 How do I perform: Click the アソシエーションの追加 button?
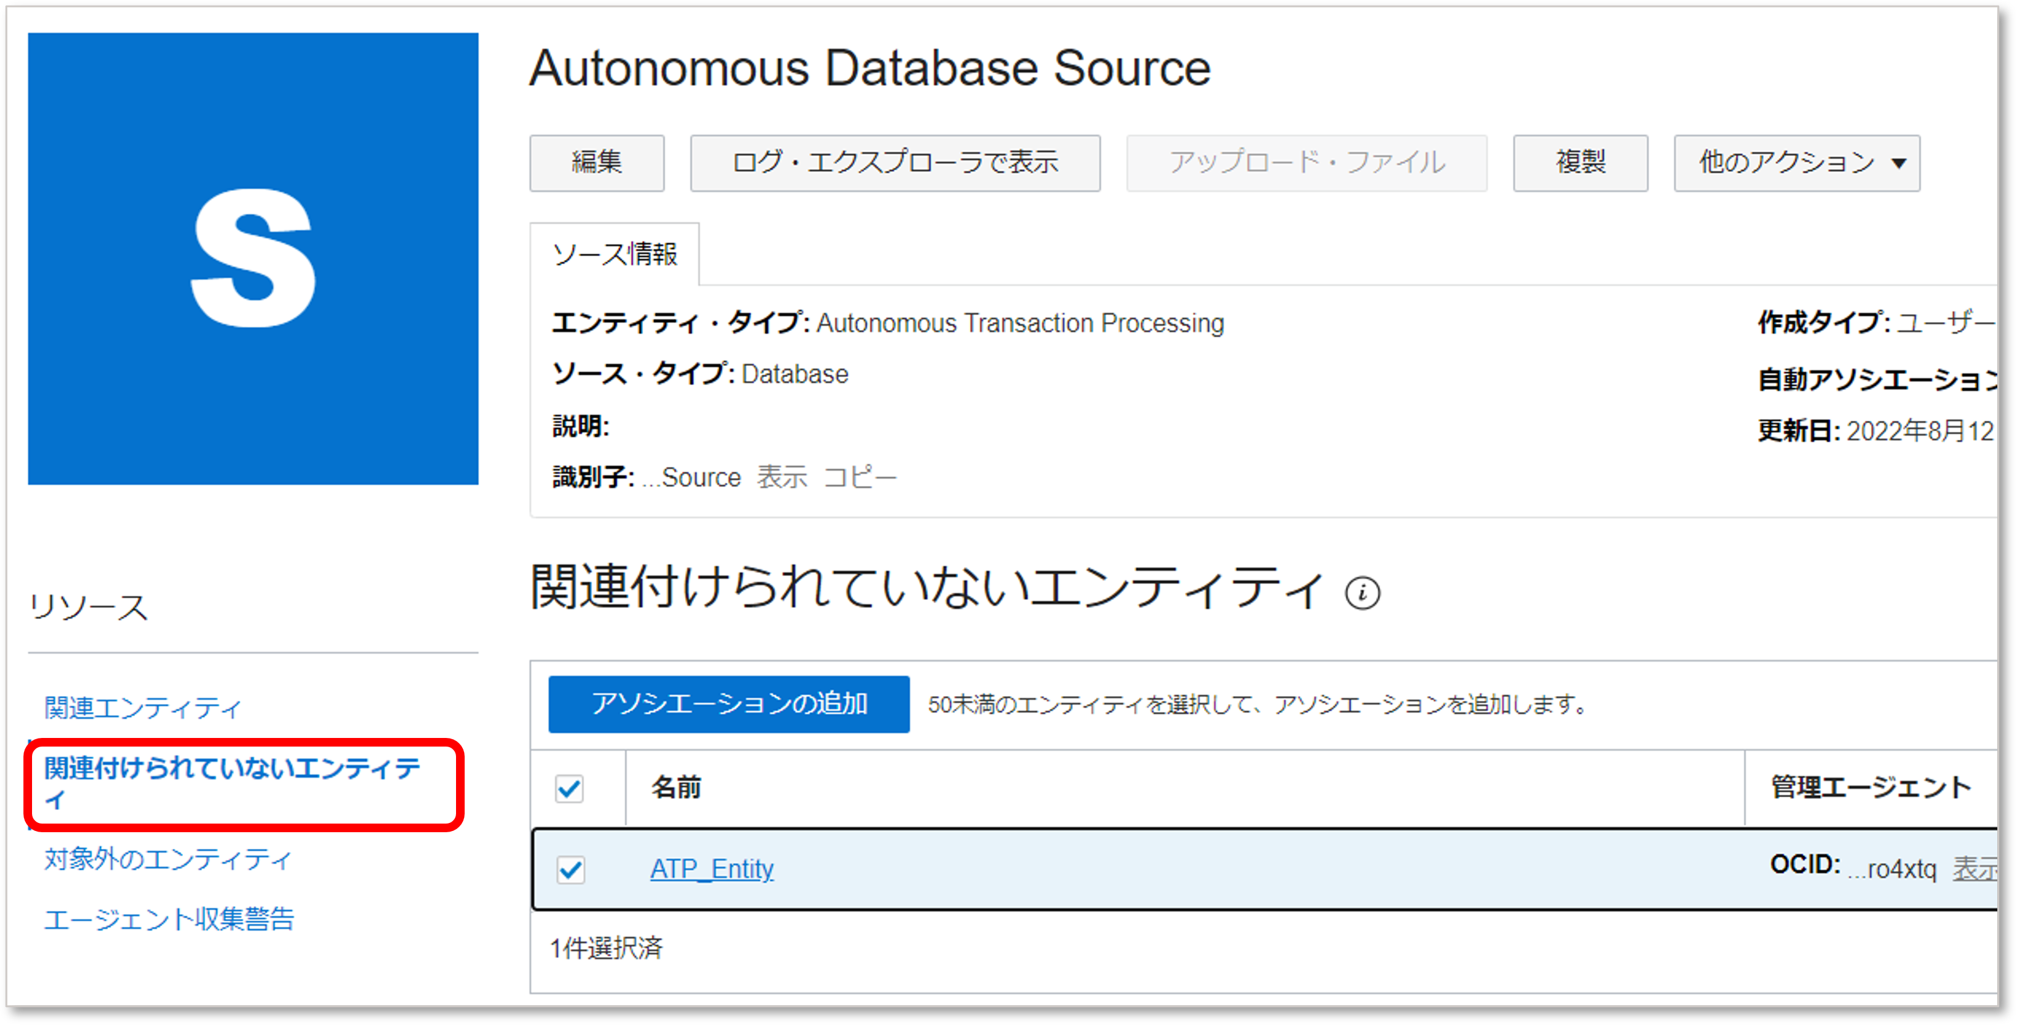click(730, 703)
